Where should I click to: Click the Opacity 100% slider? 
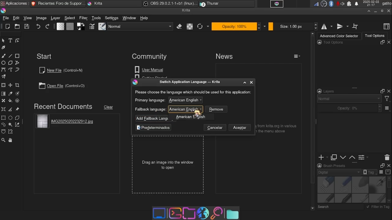coord(234,26)
